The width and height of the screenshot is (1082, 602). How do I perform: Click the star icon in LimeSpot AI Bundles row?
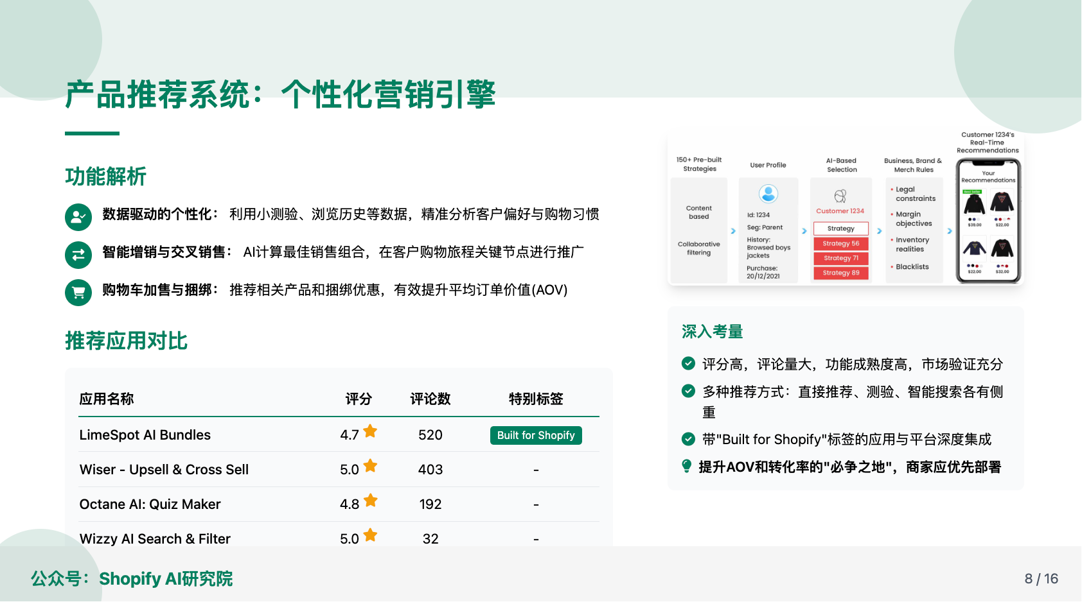(x=370, y=431)
